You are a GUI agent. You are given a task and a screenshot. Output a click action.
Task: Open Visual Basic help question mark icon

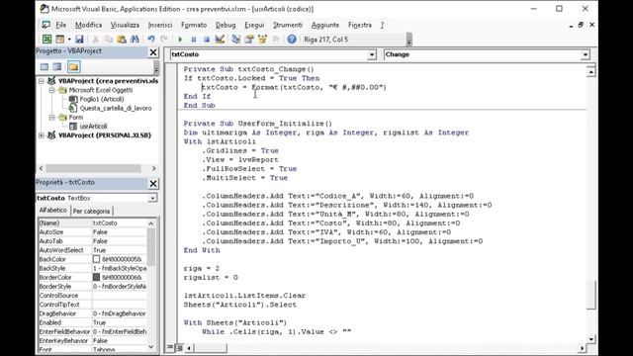[x=292, y=40]
